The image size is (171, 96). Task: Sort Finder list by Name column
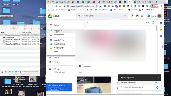pyautogui.click(x=10, y=32)
